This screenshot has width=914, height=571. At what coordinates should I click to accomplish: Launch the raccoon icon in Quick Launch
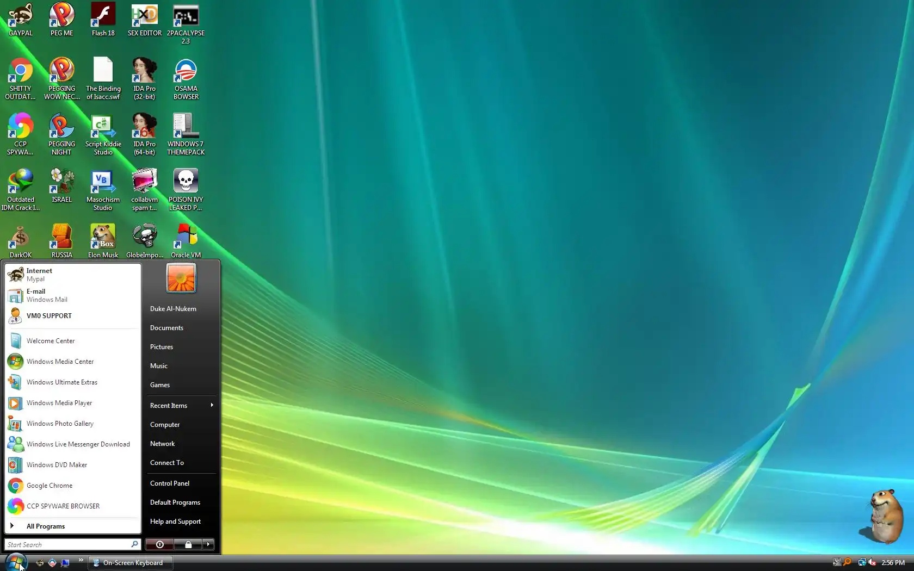point(40,563)
